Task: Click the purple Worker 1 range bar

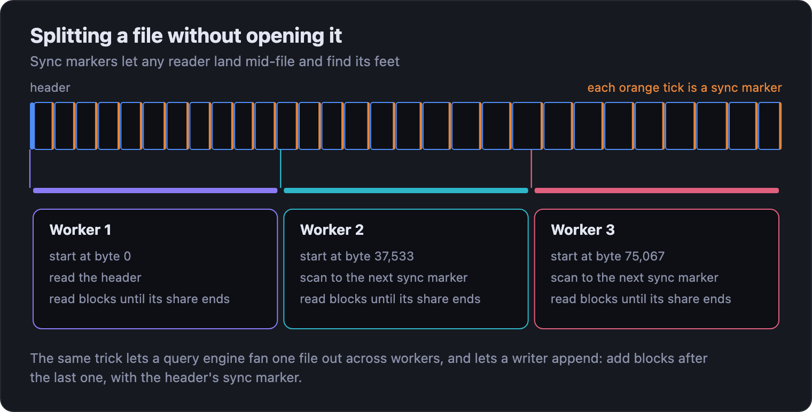Action: pyautogui.click(x=155, y=191)
